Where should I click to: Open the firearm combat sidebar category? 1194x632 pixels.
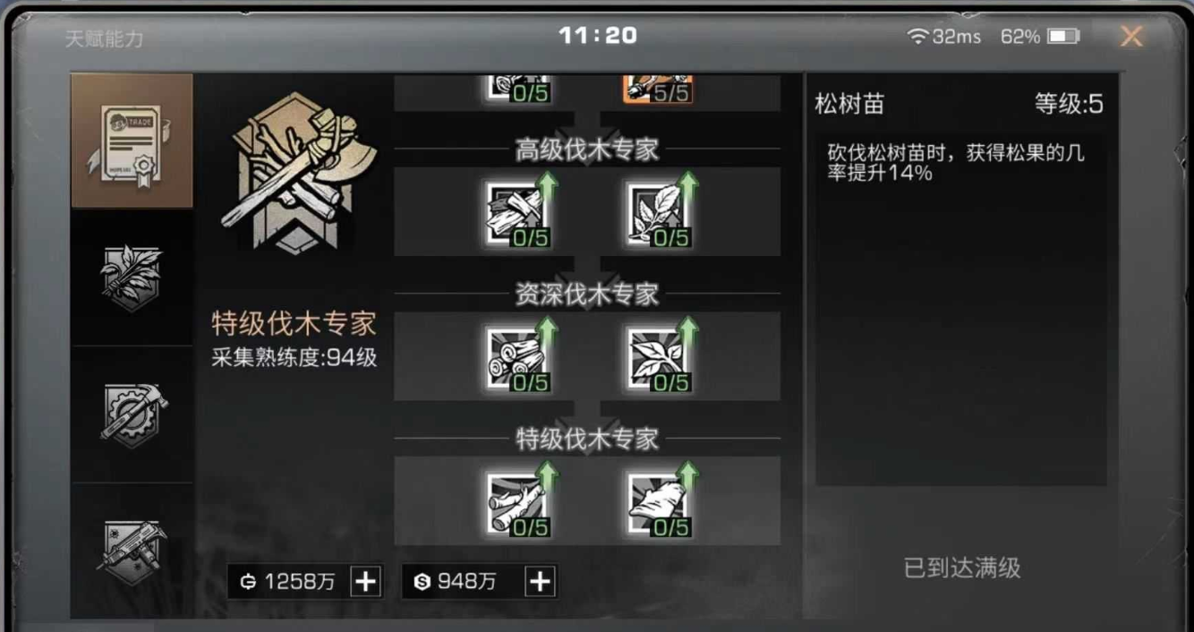tap(132, 550)
